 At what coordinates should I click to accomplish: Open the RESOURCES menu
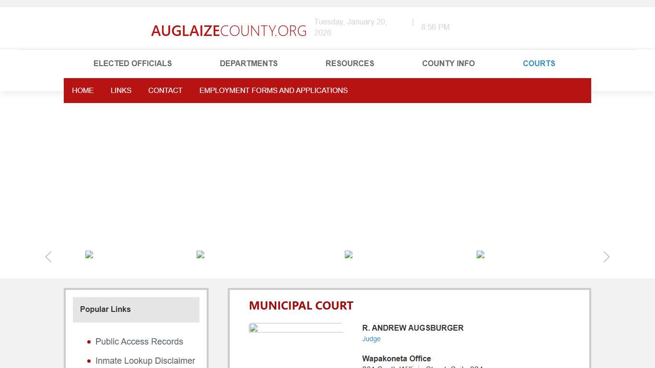click(350, 63)
